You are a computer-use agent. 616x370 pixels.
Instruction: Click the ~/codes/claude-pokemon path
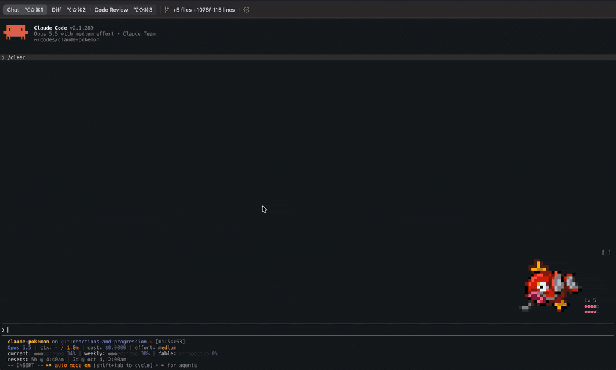point(67,39)
